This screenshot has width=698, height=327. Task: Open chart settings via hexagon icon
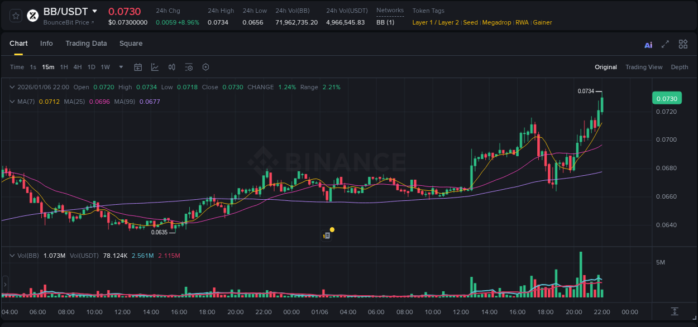[205, 67]
